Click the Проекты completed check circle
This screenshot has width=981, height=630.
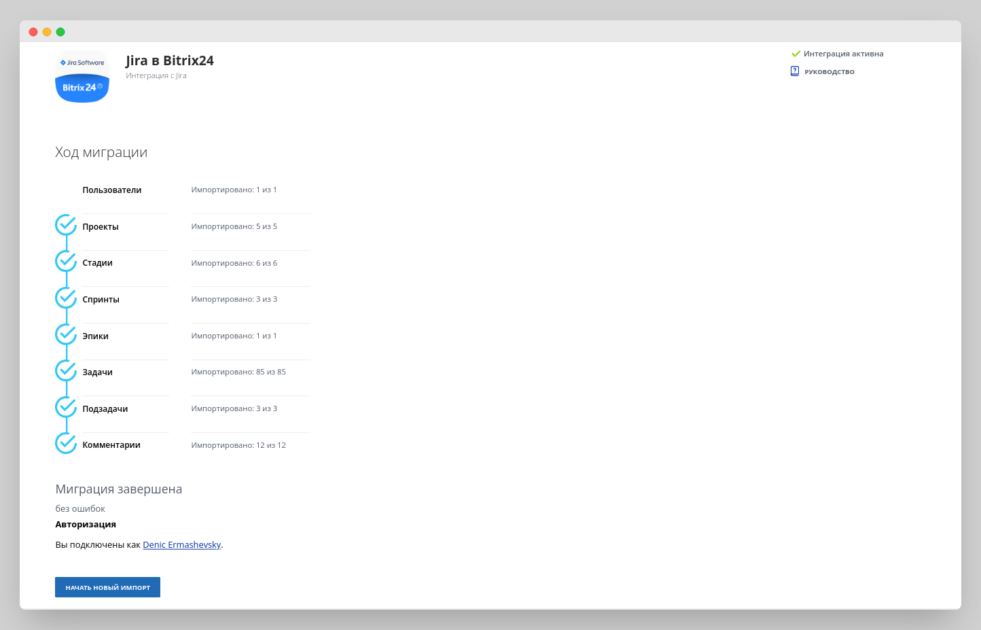(66, 225)
